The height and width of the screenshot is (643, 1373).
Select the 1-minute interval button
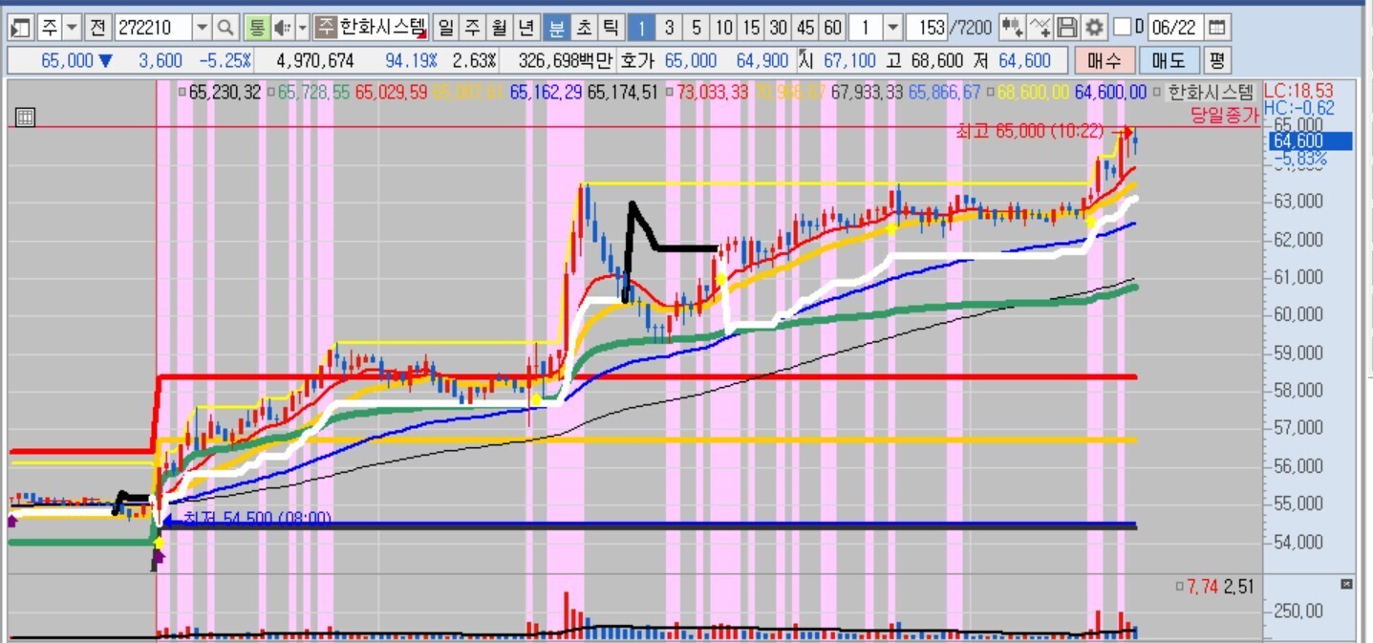tap(643, 27)
